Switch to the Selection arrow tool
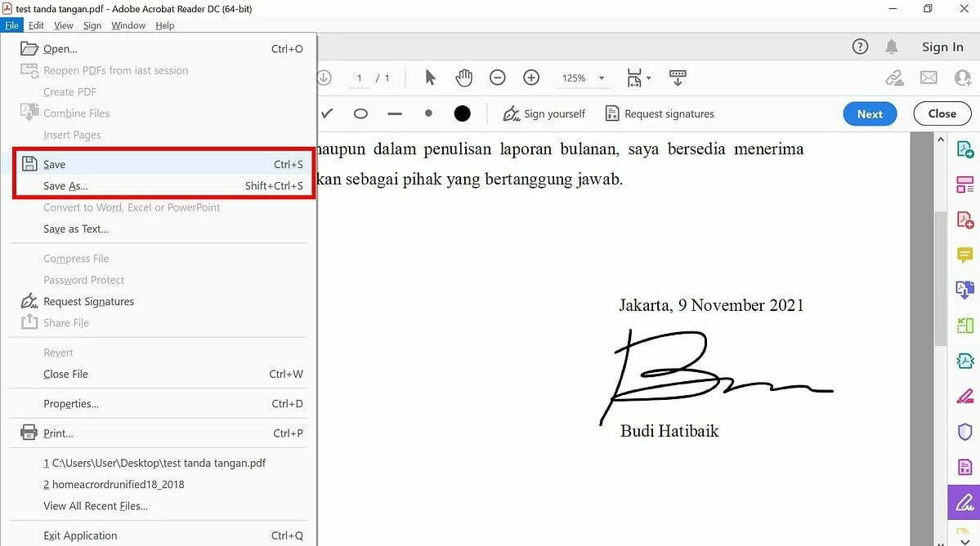Viewport: 980px width, 546px height. click(429, 78)
